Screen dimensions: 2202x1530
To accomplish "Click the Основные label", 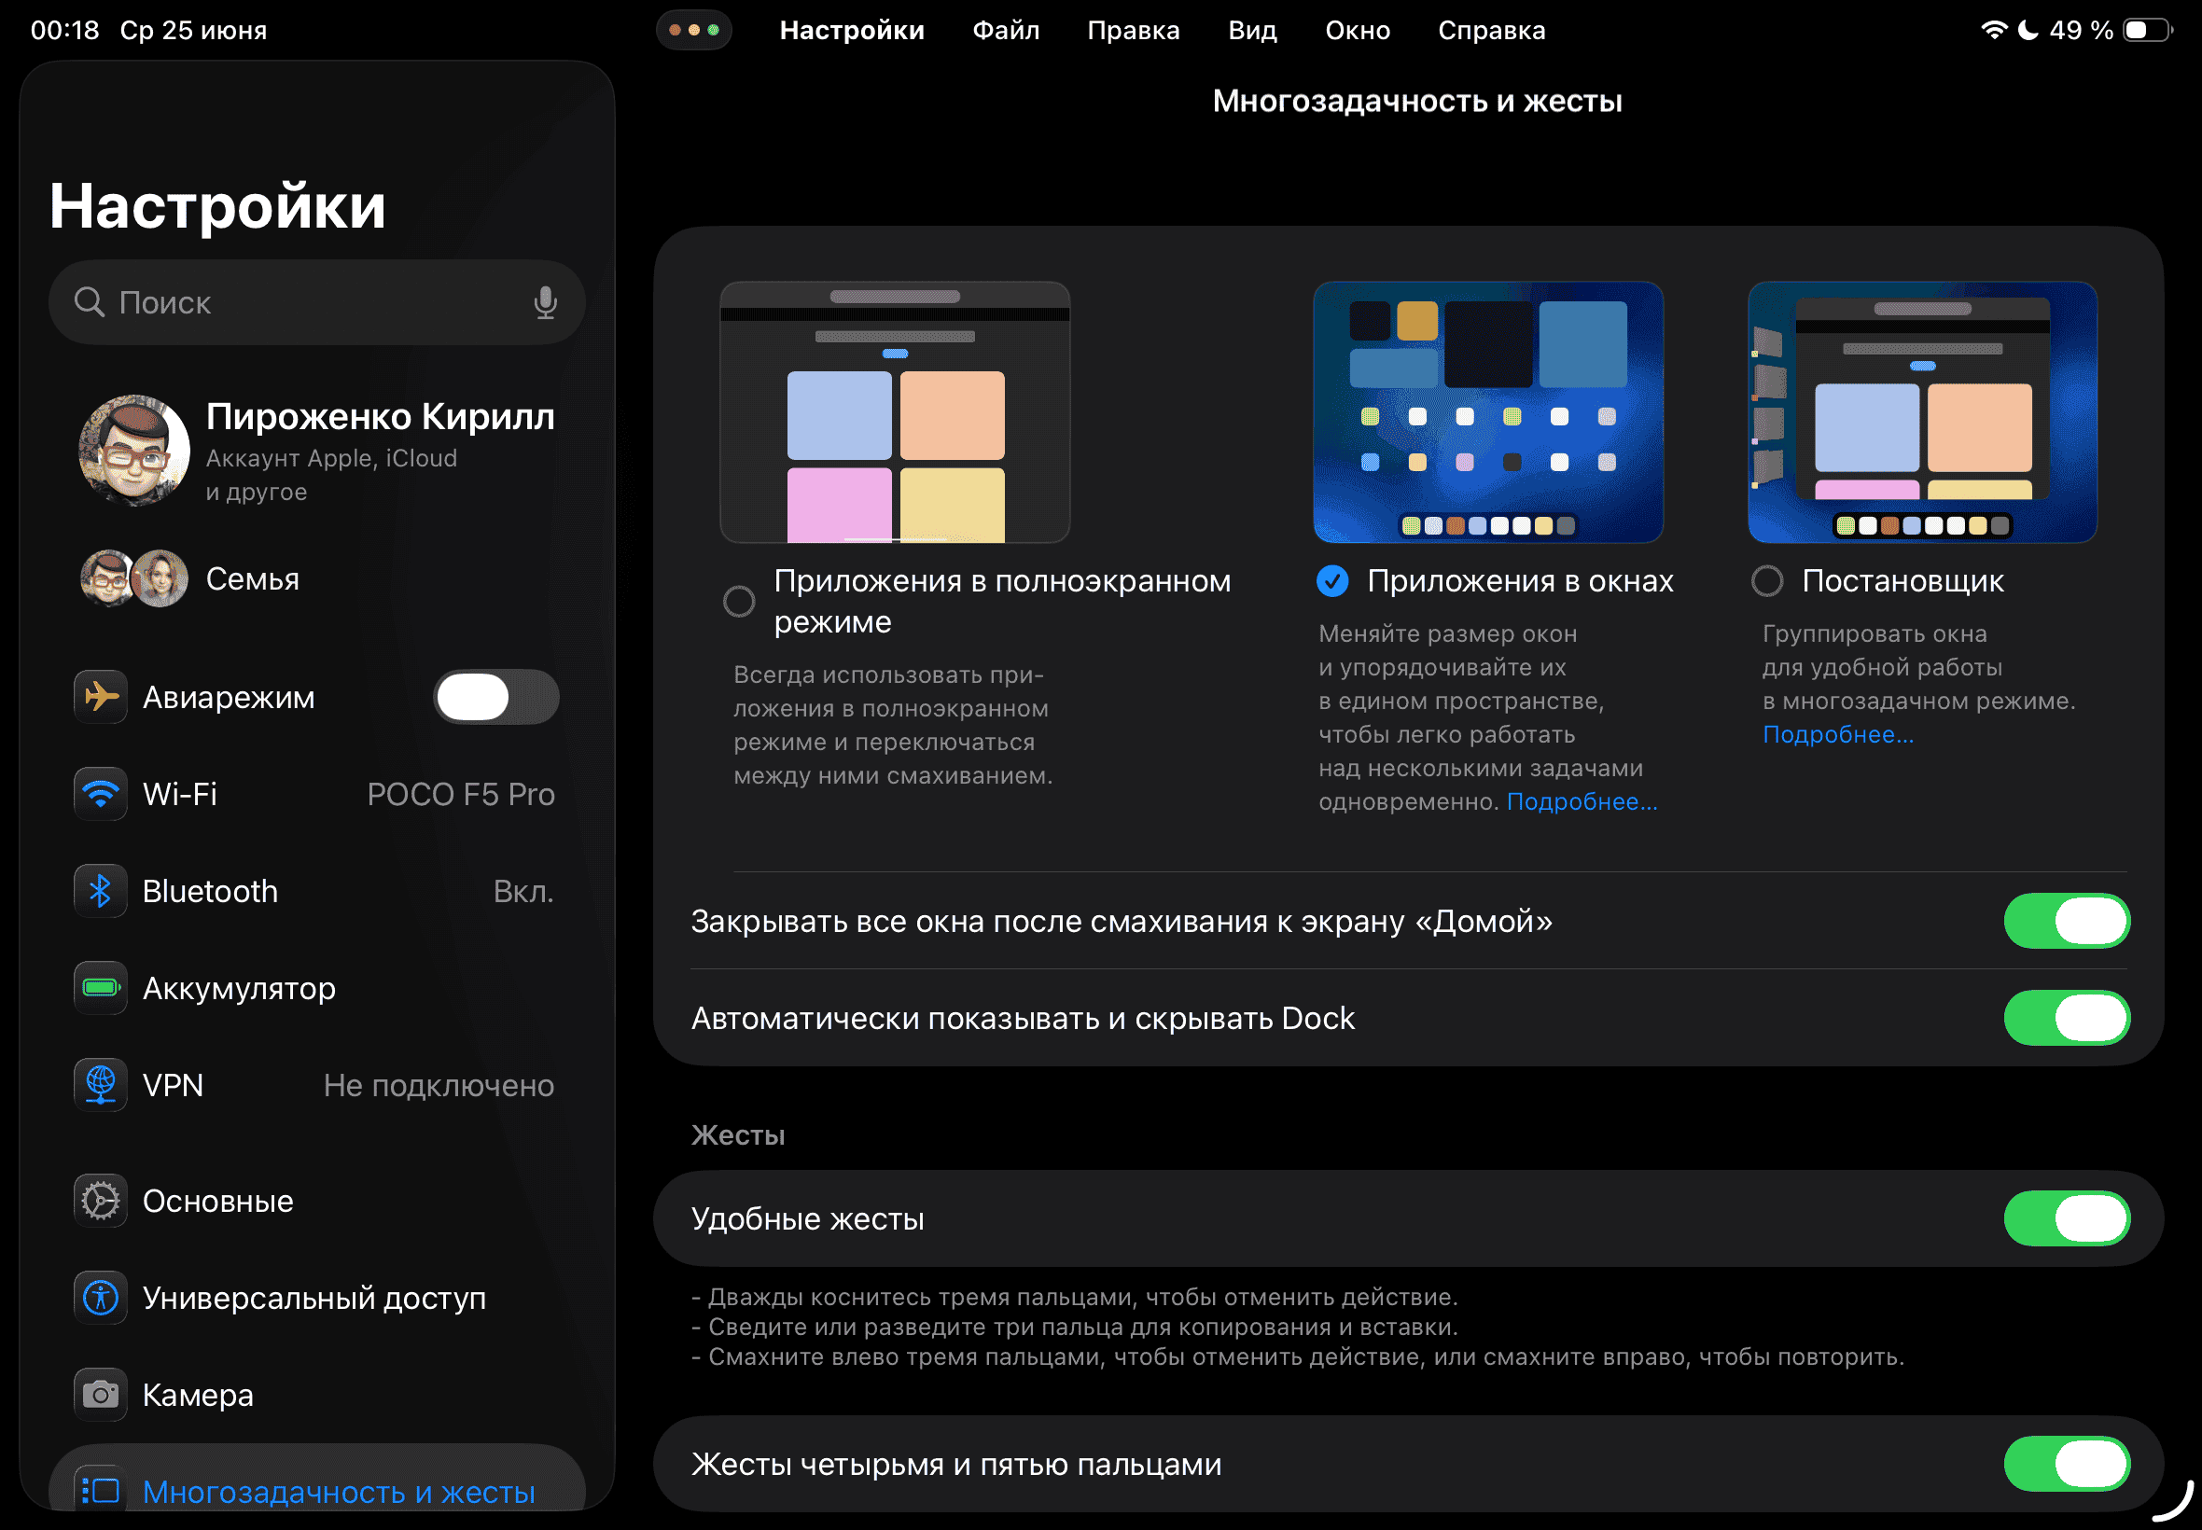I will 217,1202.
